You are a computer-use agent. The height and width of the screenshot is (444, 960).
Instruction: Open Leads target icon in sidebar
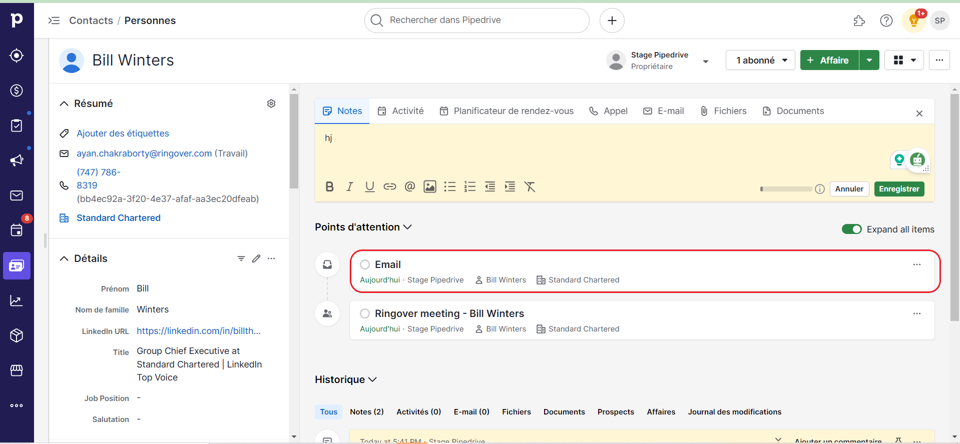[x=17, y=55]
